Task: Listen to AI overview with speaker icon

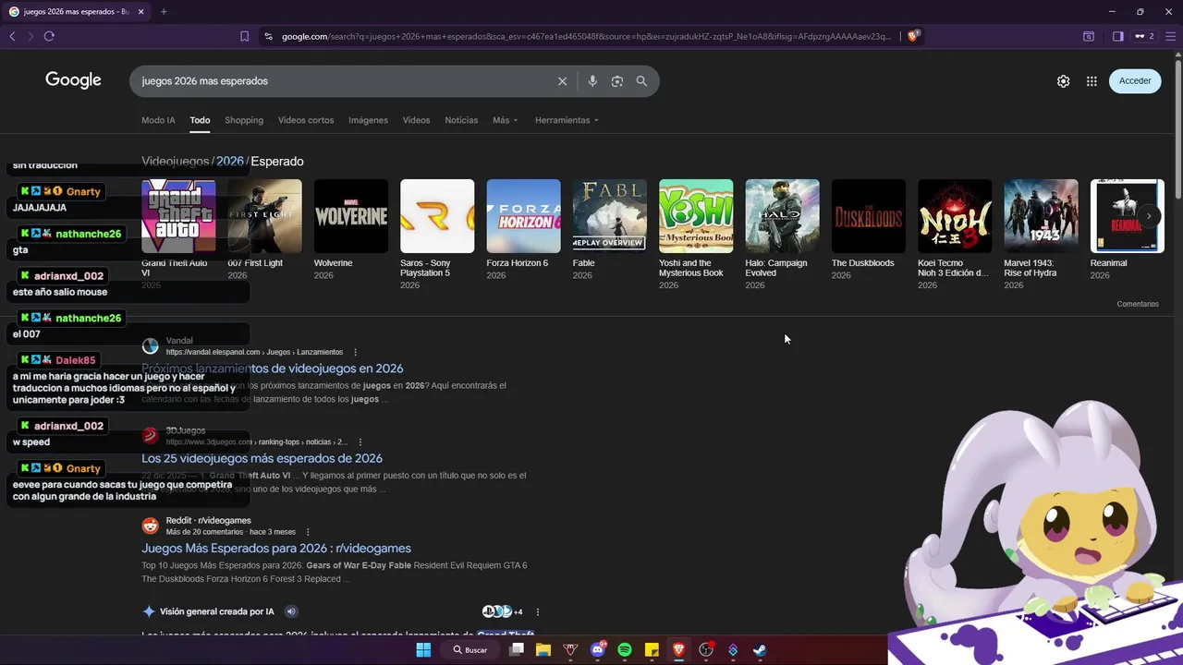Action: pos(291,611)
